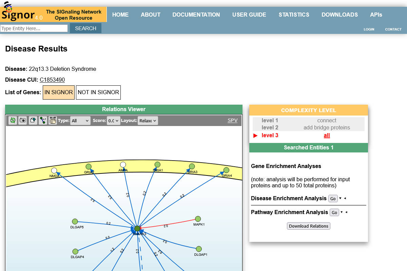The width and height of the screenshot is (407, 271).
Task: Open the DOCUMENTATION menu item
Action: tap(196, 15)
